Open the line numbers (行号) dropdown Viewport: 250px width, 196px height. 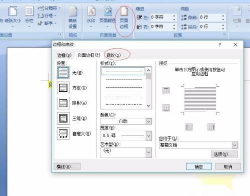coord(46,16)
